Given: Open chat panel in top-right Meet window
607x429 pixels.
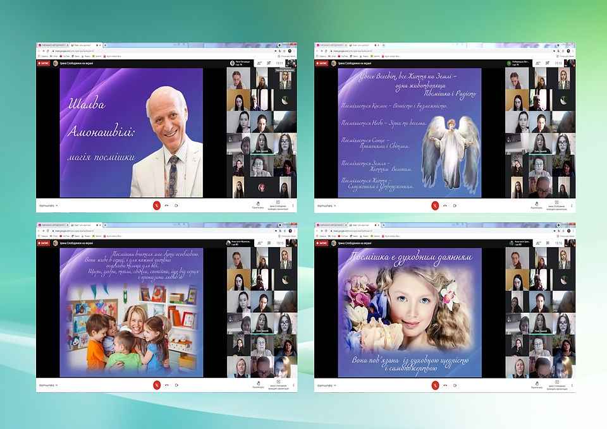Looking at the screenshot, I should (x=548, y=63).
